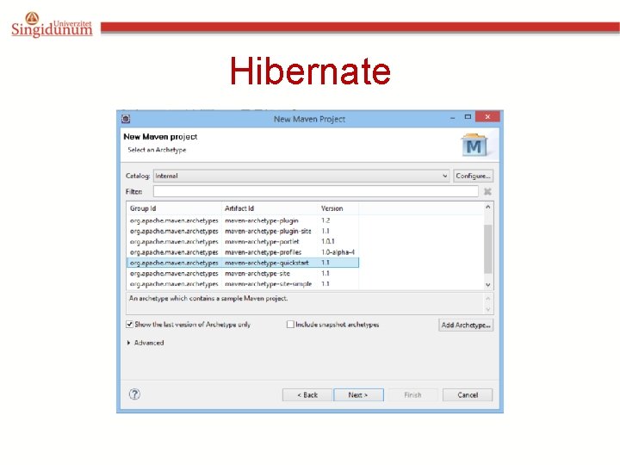
Task: Enable Include snapshot archetypes checkbox
Action: pos(290,325)
